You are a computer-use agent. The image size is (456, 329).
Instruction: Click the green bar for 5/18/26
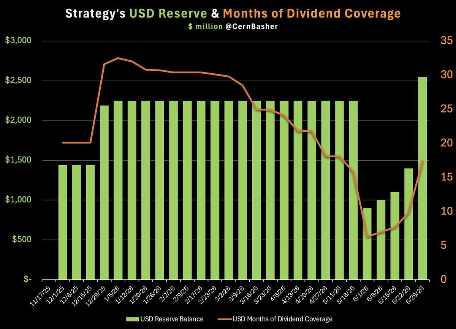click(x=353, y=190)
